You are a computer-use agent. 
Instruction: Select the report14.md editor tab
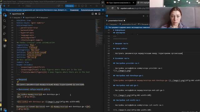pyautogui.click(x=17, y=14)
